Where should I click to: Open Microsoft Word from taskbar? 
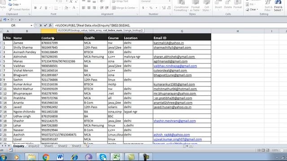60,157
